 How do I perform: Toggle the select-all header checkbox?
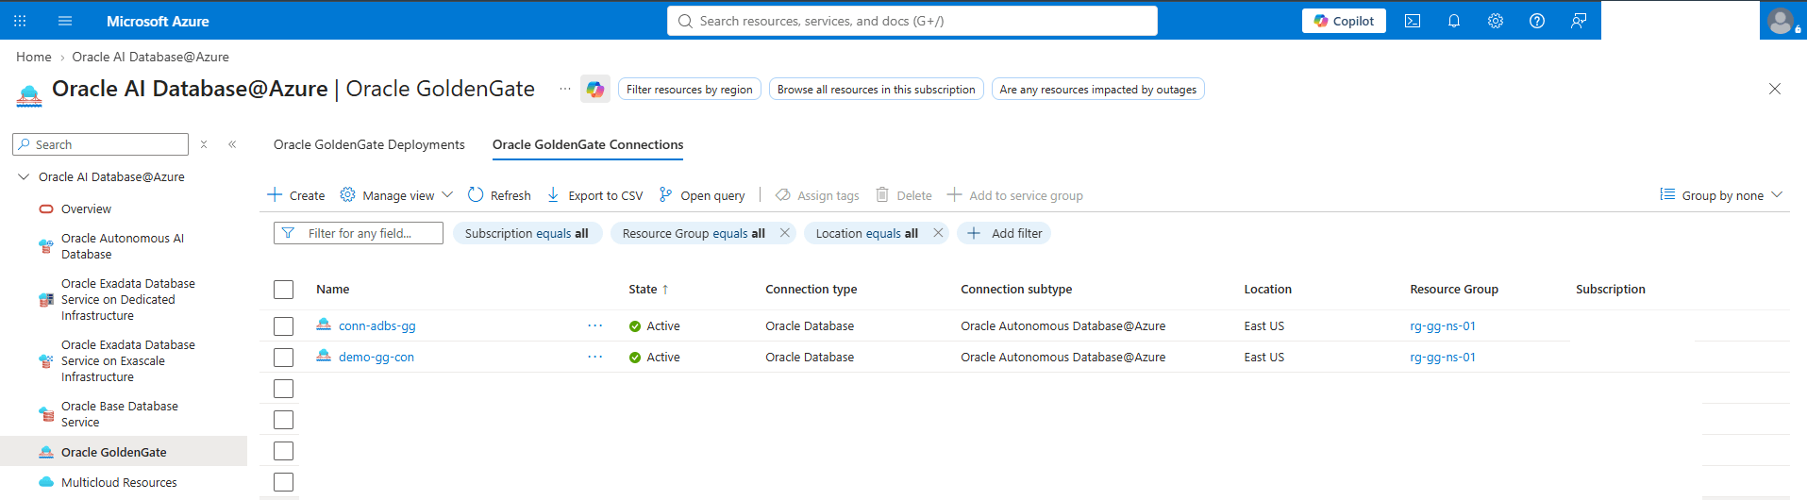(x=283, y=290)
